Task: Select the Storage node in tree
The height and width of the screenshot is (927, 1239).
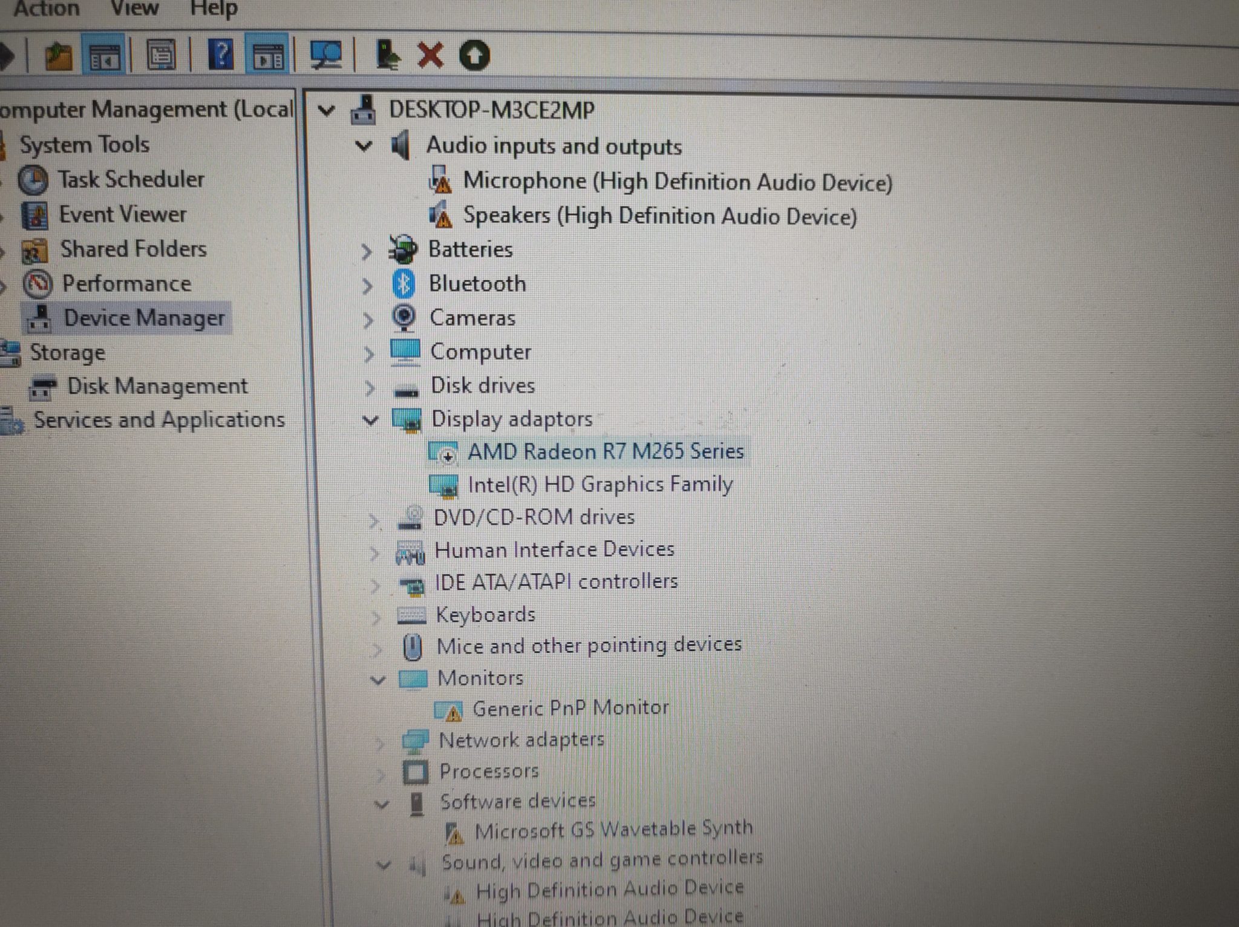Action: tap(68, 352)
